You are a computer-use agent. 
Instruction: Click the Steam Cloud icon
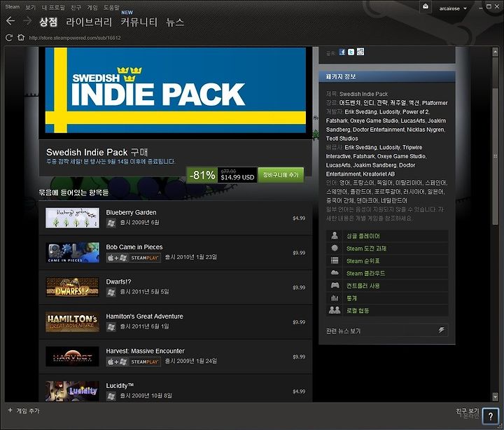tap(335, 272)
